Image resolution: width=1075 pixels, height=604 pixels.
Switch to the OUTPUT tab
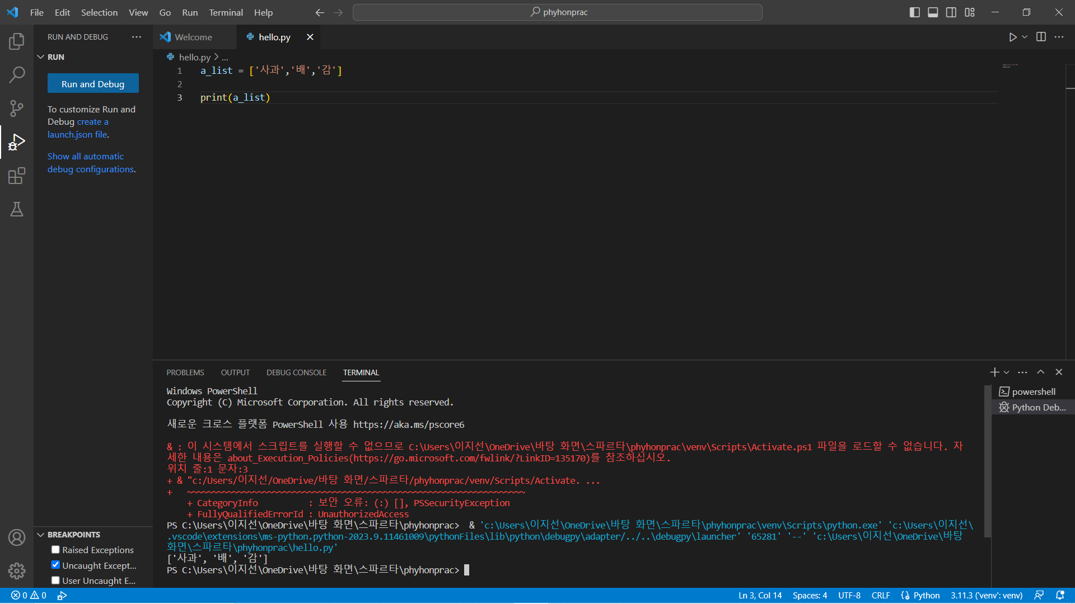(235, 372)
